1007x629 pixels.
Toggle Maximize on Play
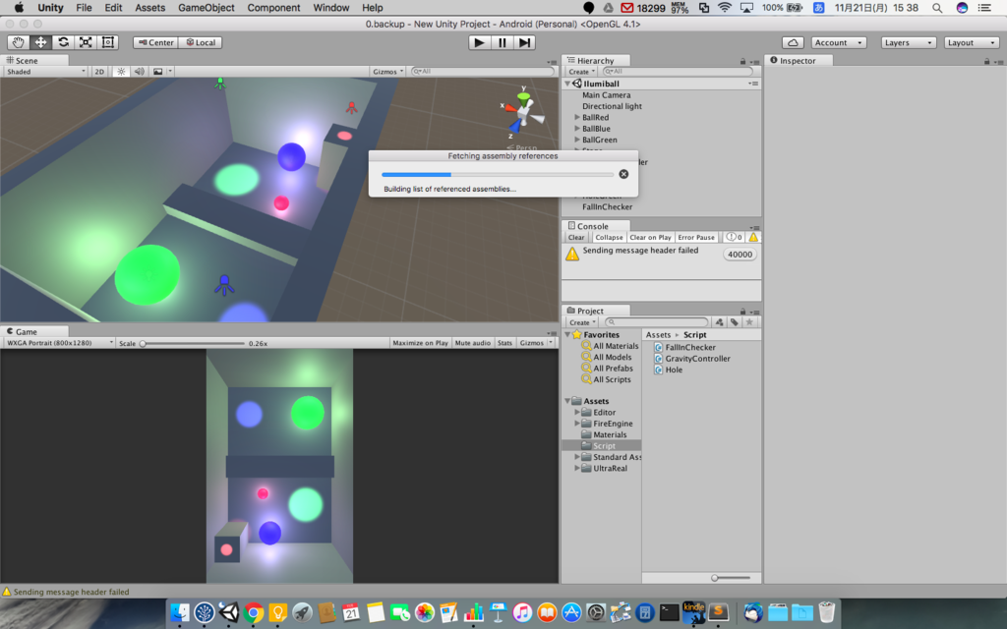click(x=420, y=343)
